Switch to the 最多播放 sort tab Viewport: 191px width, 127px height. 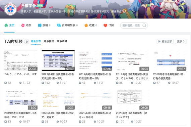click(x=49, y=41)
